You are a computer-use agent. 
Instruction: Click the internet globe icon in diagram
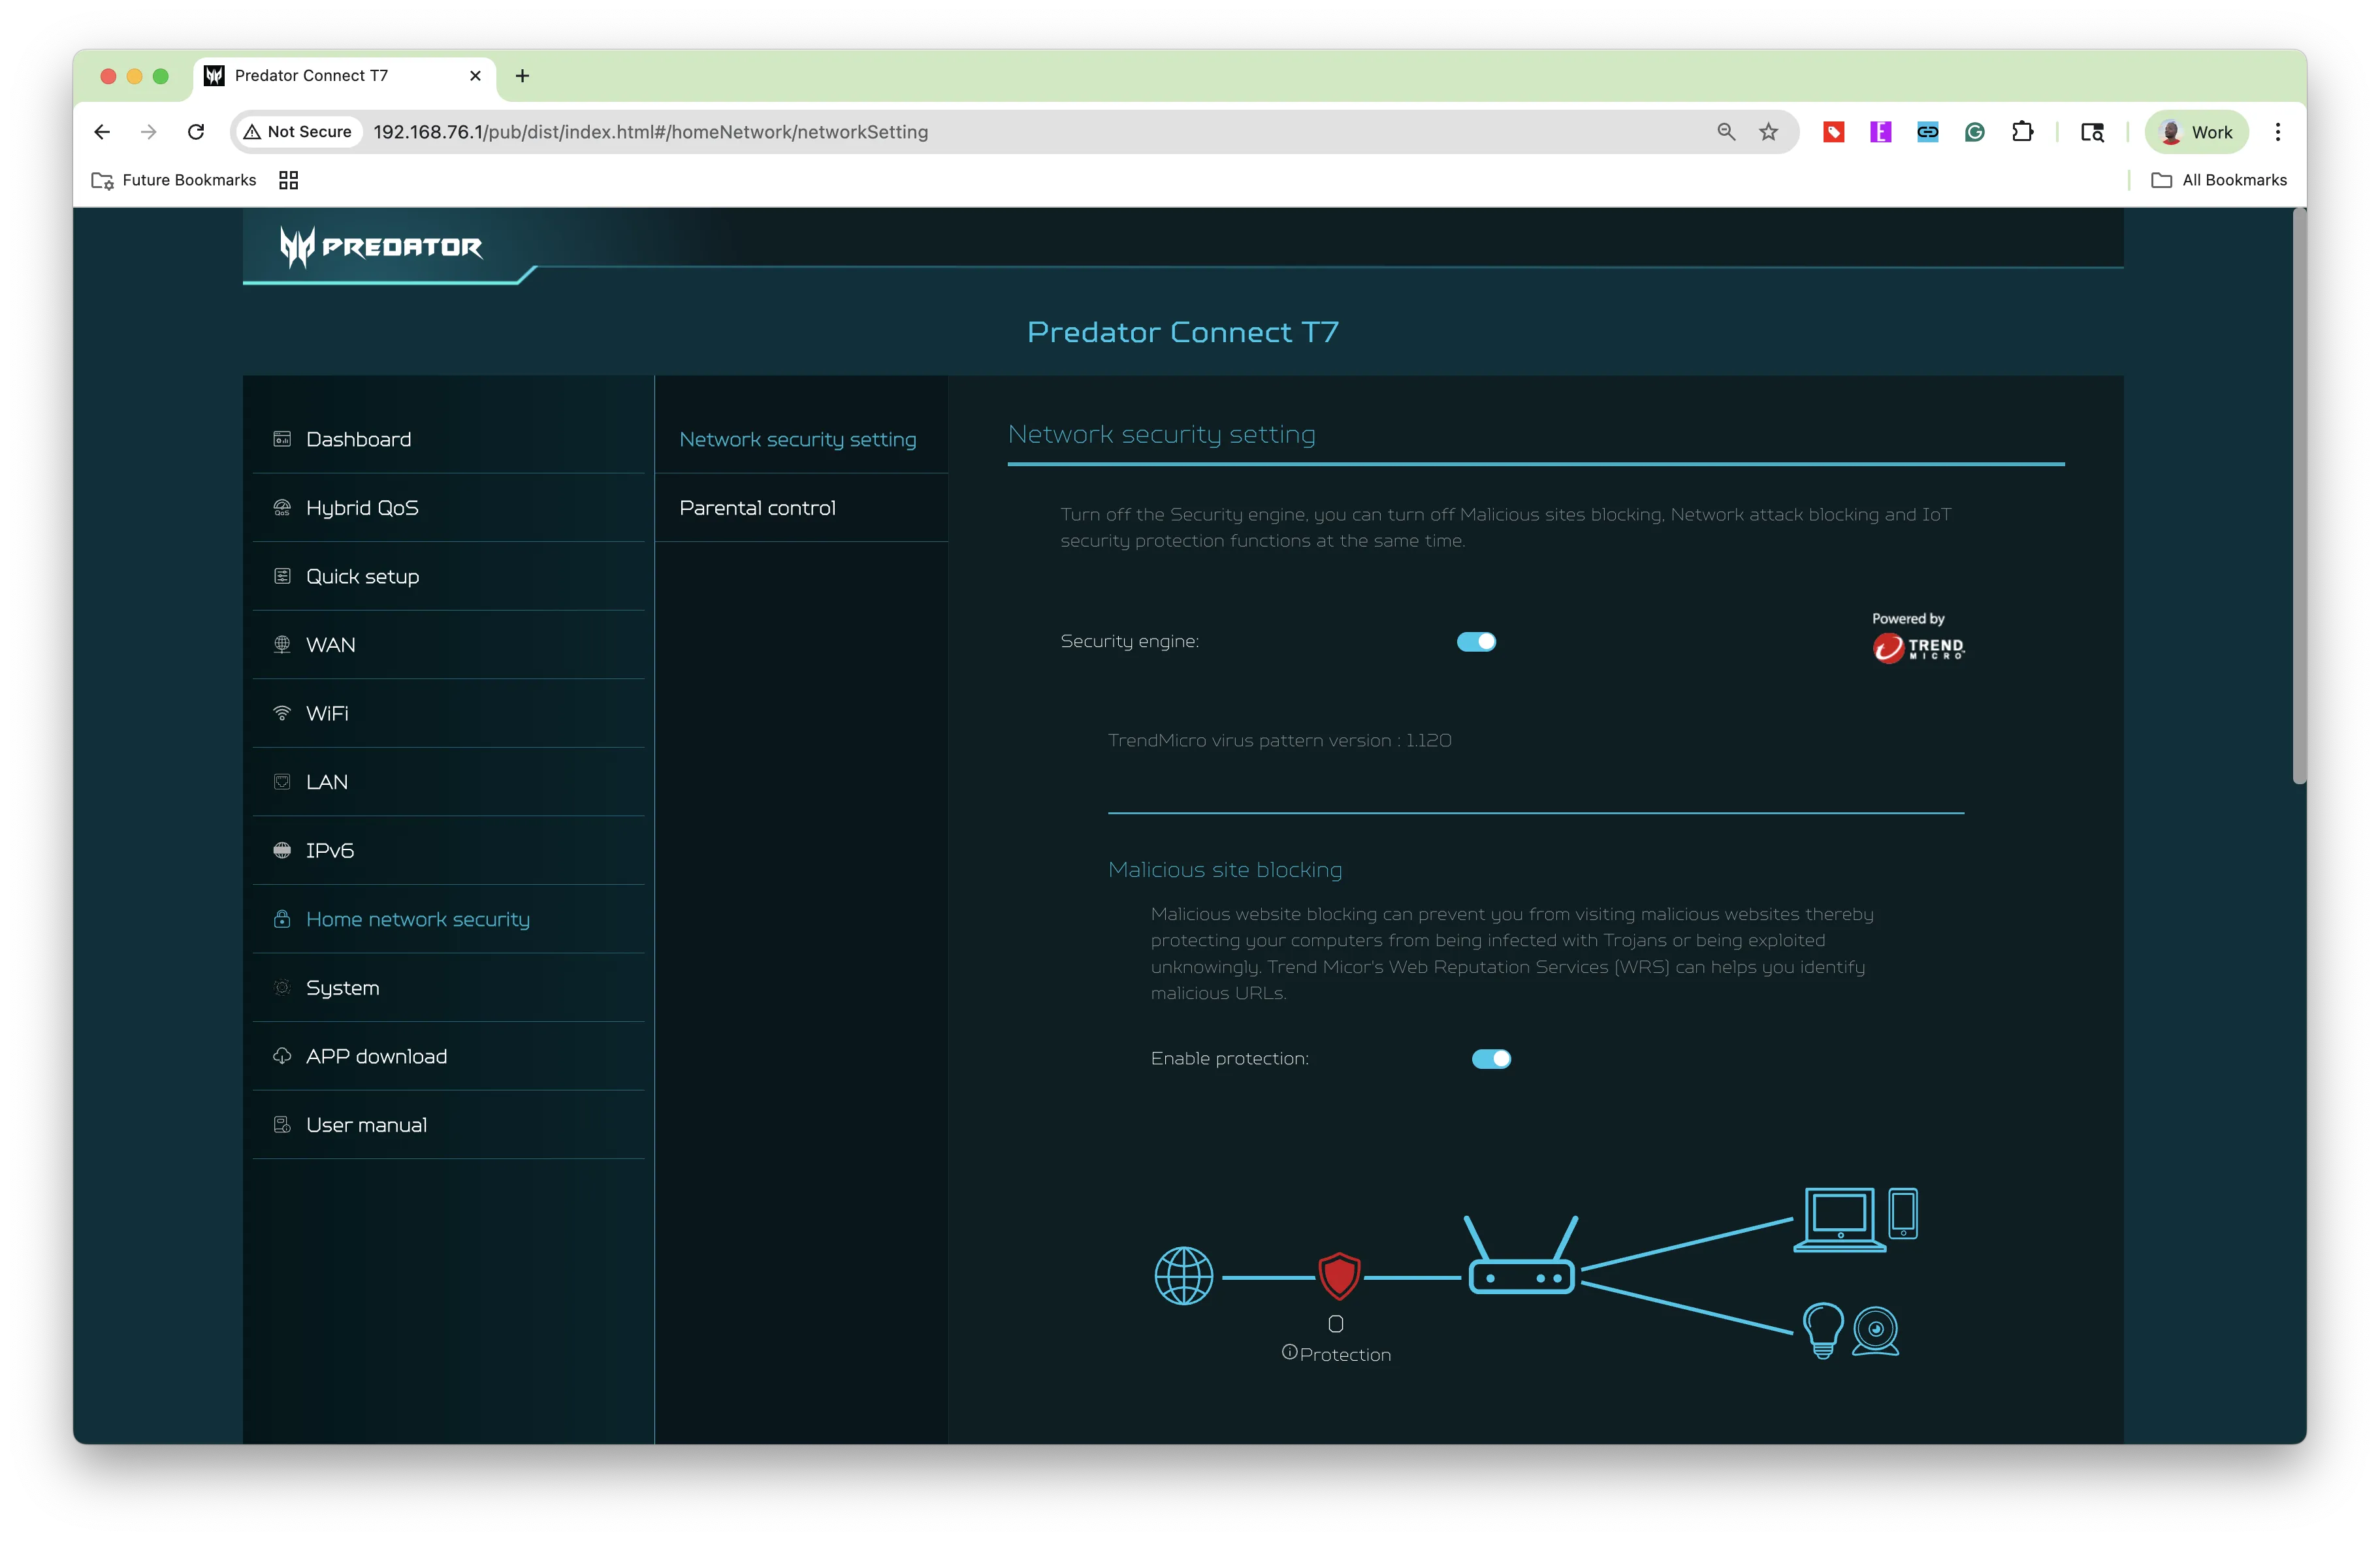tap(1183, 1276)
